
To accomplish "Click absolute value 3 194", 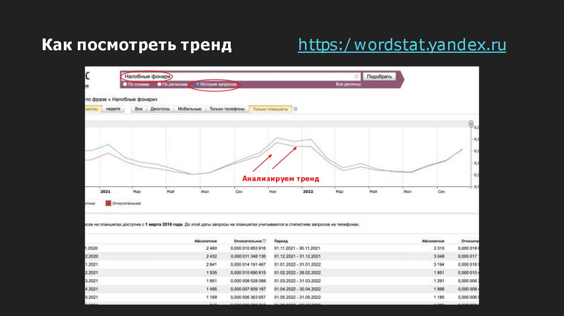I will [x=439, y=265].
